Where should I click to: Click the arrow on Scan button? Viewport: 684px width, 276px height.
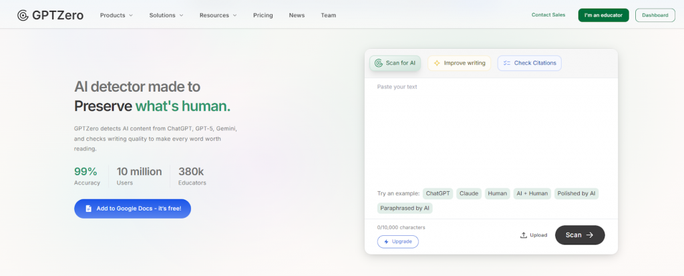pyautogui.click(x=590, y=235)
